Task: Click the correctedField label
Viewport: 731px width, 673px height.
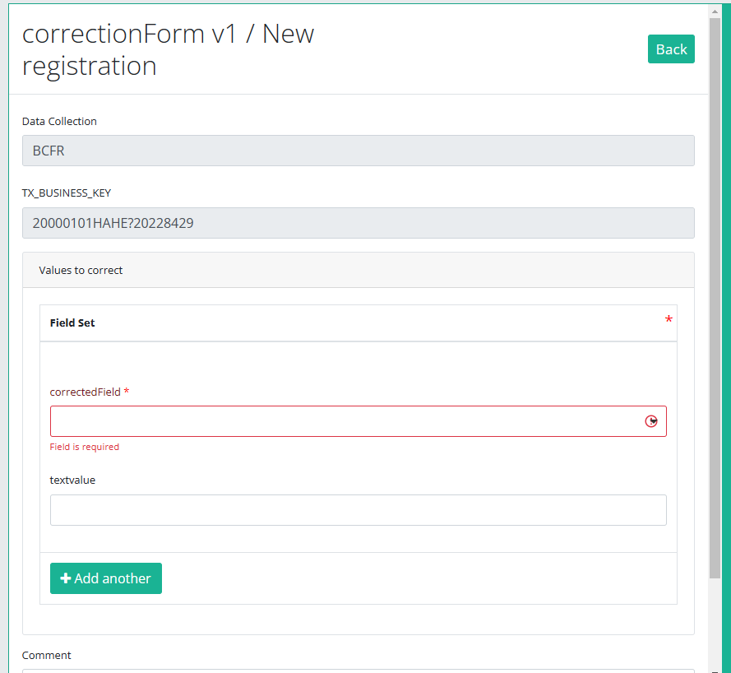Action: 85,392
